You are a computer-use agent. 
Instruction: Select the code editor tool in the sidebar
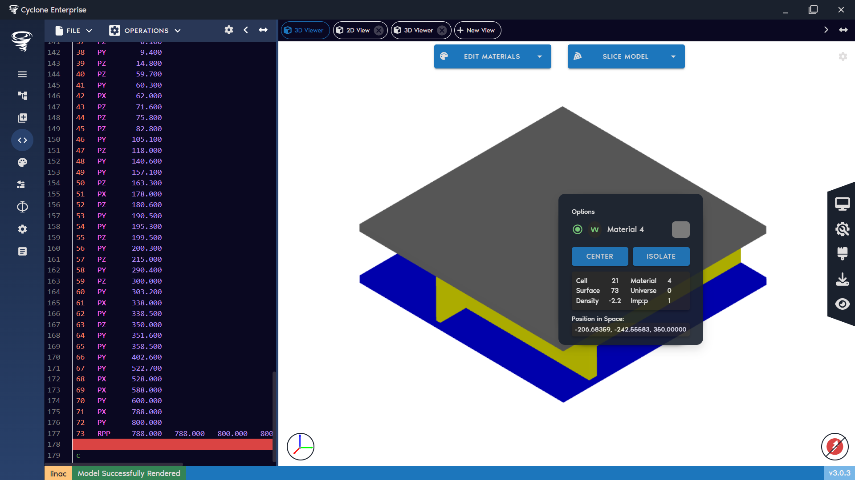point(22,140)
